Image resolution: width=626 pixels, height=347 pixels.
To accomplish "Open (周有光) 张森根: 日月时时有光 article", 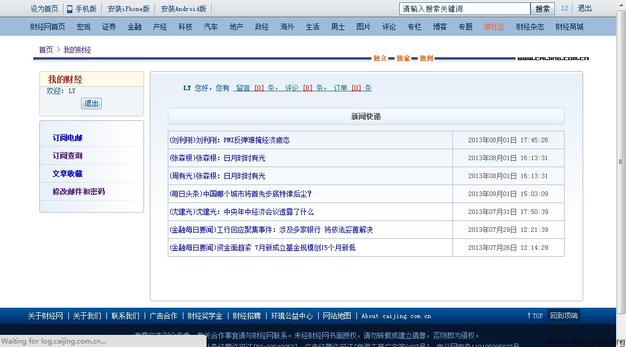I will (x=217, y=176).
